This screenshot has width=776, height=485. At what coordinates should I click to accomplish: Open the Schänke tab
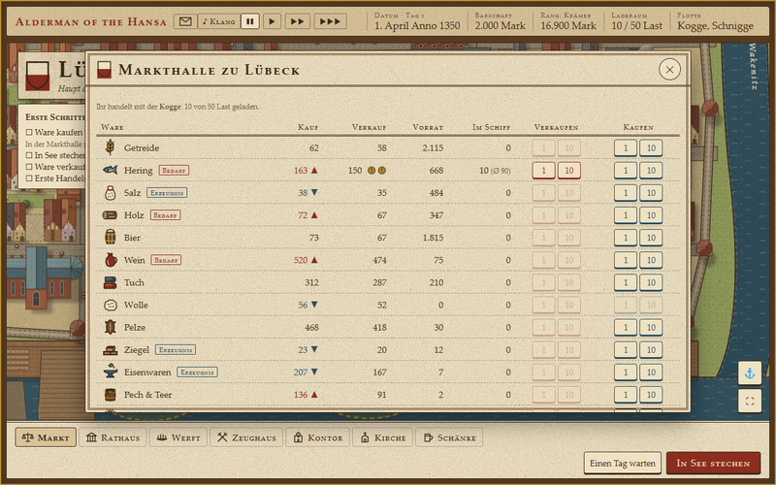[449, 437]
